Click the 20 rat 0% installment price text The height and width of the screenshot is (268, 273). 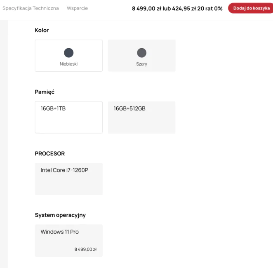210,8
